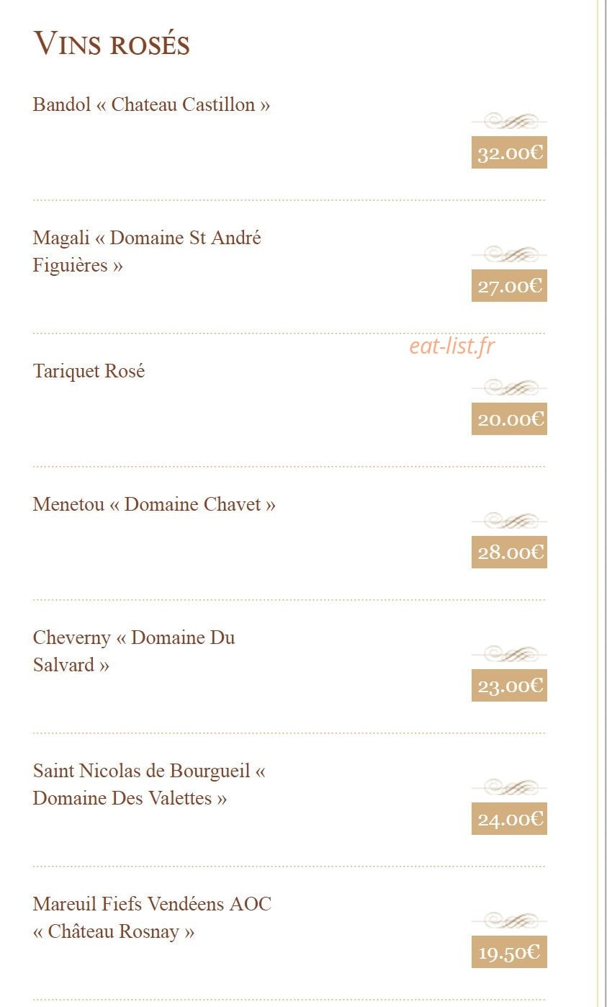The height and width of the screenshot is (1007, 607).
Task: Select the Bandol Chateau Castillon wine
Action: (151, 104)
